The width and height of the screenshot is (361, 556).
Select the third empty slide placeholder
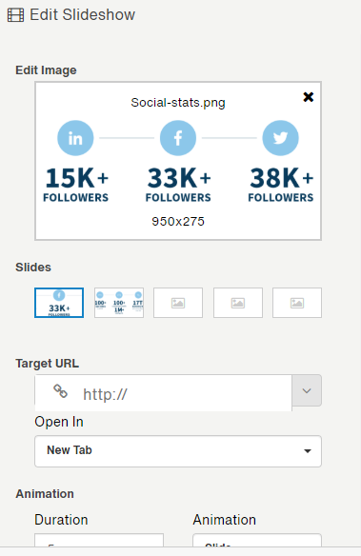[178, 303]
